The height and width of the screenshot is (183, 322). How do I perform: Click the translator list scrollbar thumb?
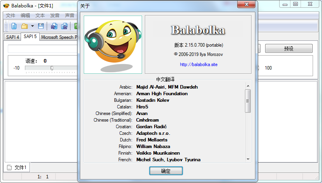[x=248, y=101]
